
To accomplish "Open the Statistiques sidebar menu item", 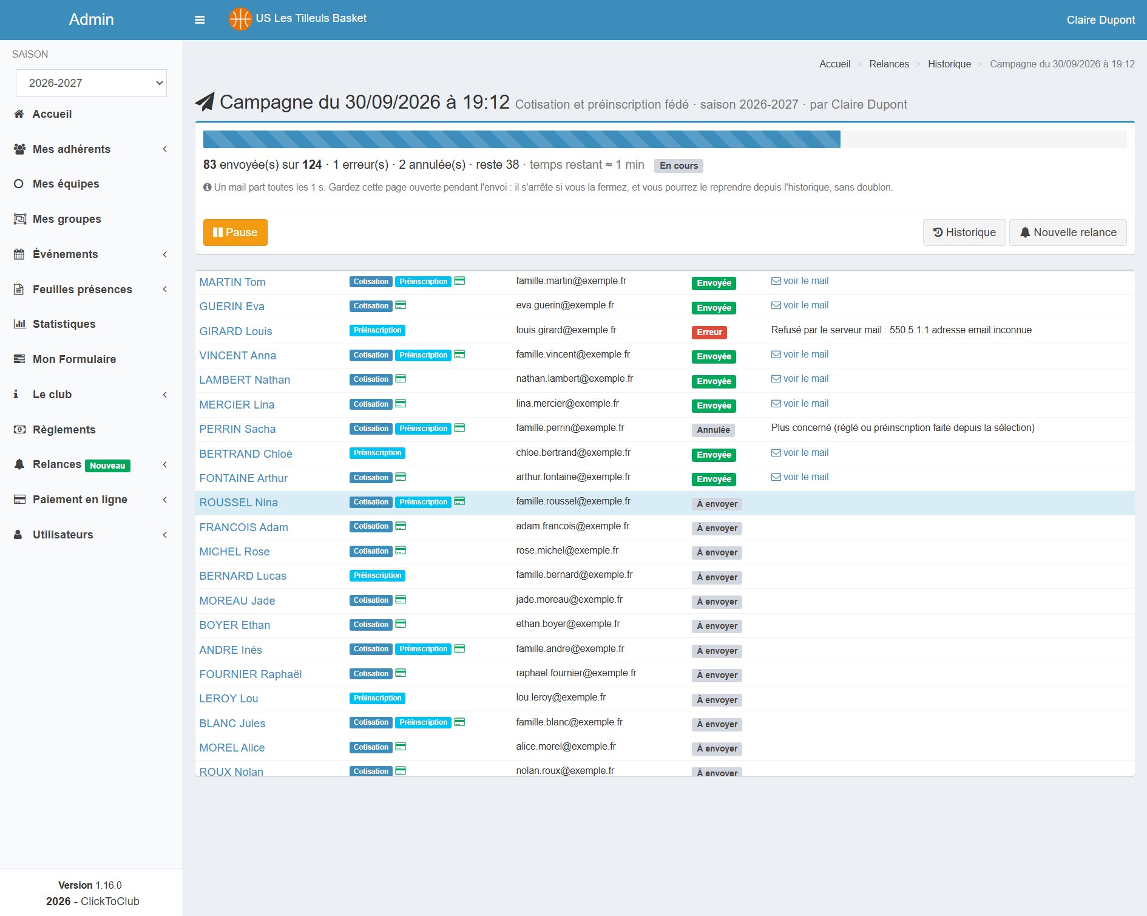I will (91, 324).
